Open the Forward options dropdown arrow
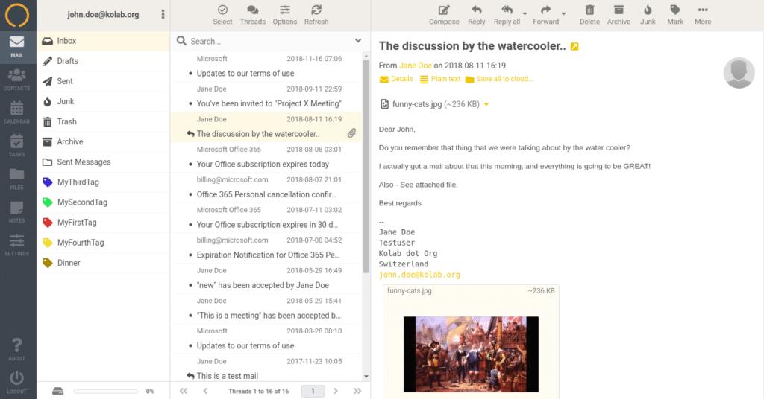The height and width of the screenshot is (399, 764). (x=563, y=14)
